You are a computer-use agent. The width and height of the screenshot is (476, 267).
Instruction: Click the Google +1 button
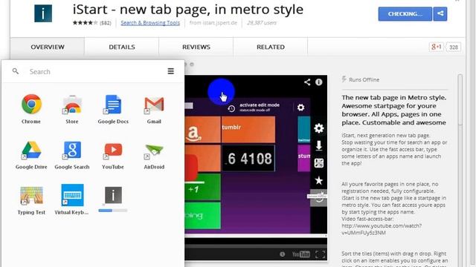[x=437, y=47]
